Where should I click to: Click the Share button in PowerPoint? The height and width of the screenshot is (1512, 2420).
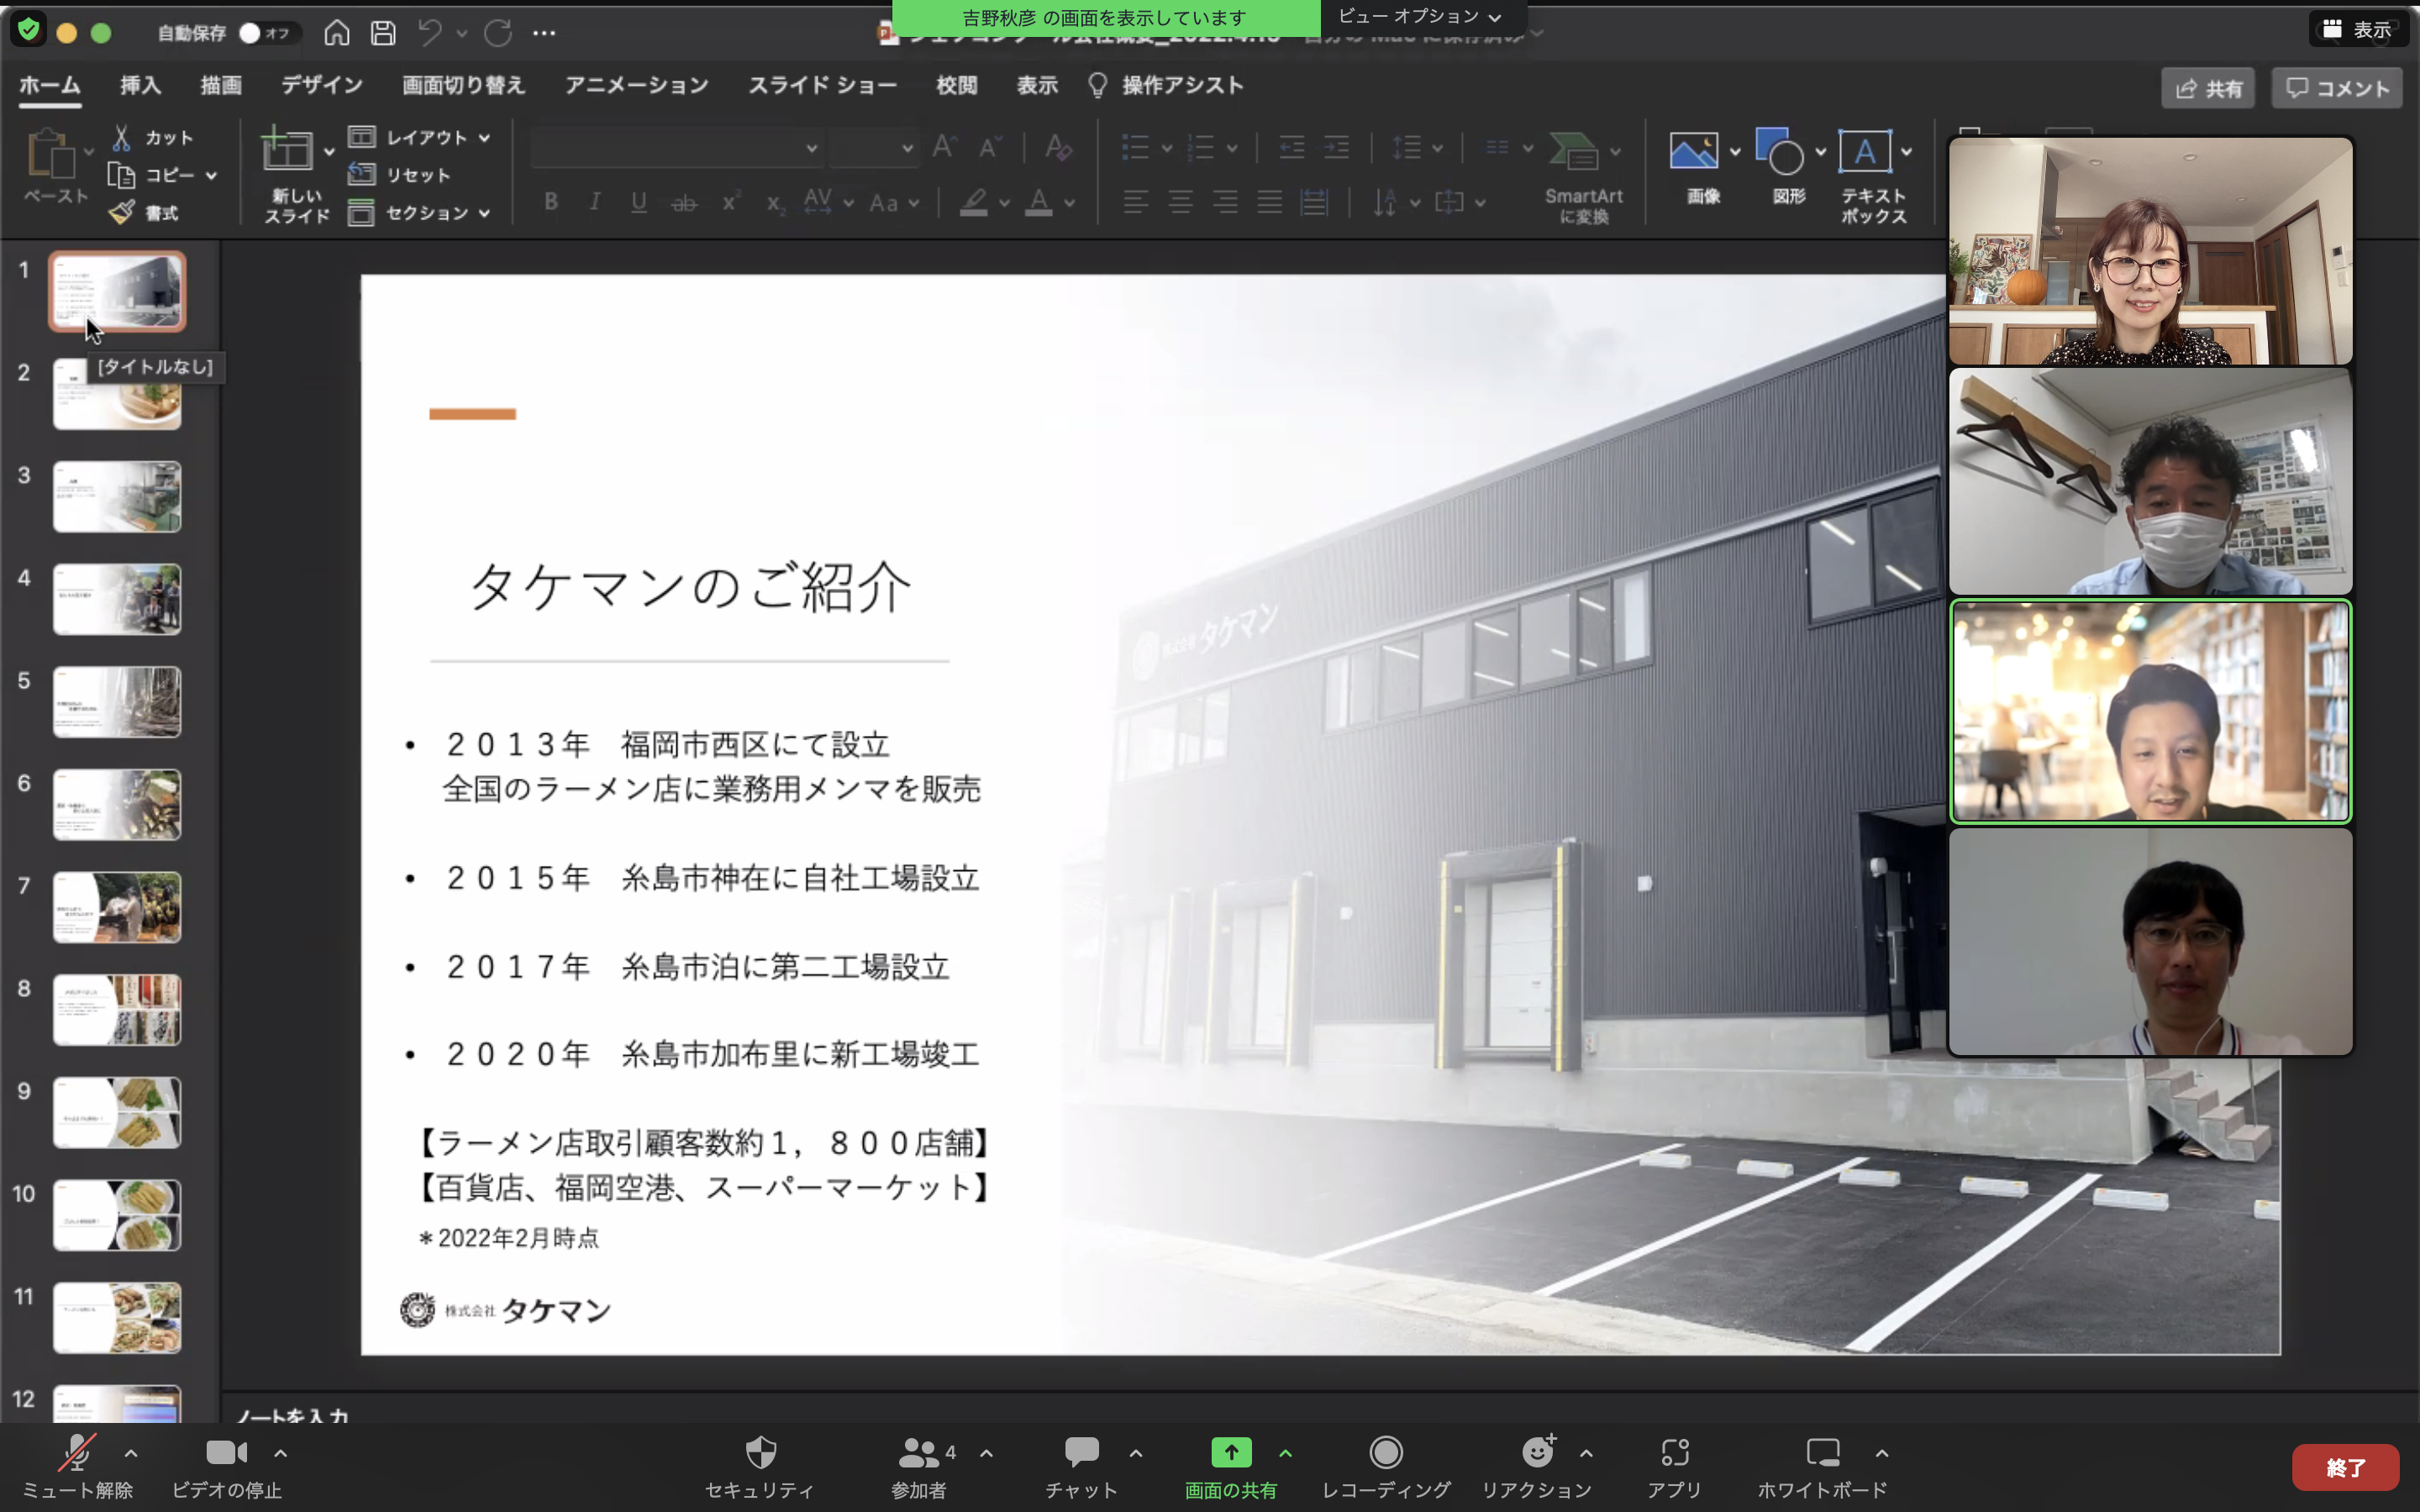pyautogui.click(x=2208, y=88)
